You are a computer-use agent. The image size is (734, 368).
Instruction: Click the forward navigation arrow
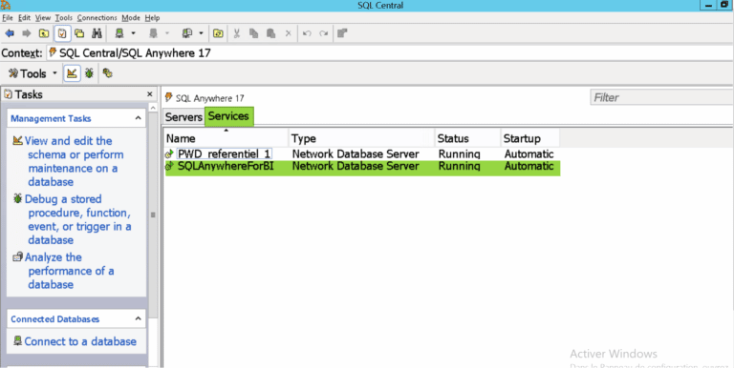click(26, 33)
